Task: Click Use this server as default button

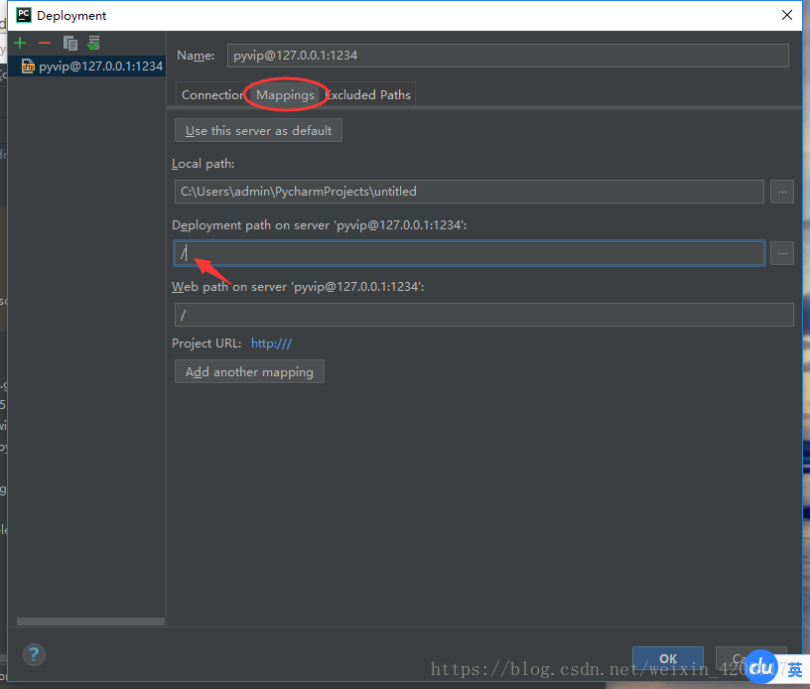Action: (258, 131)
